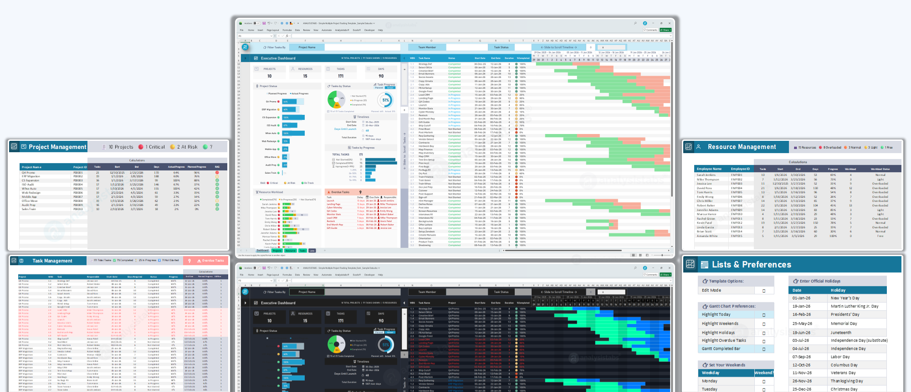Click Comments button in dark Excel window
This screenshot has height=392, width=911.
(650, 275)
